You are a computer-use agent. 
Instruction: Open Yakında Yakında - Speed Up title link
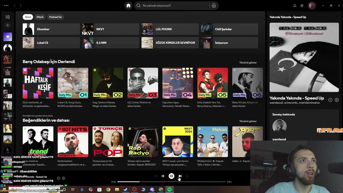point(297,98)
